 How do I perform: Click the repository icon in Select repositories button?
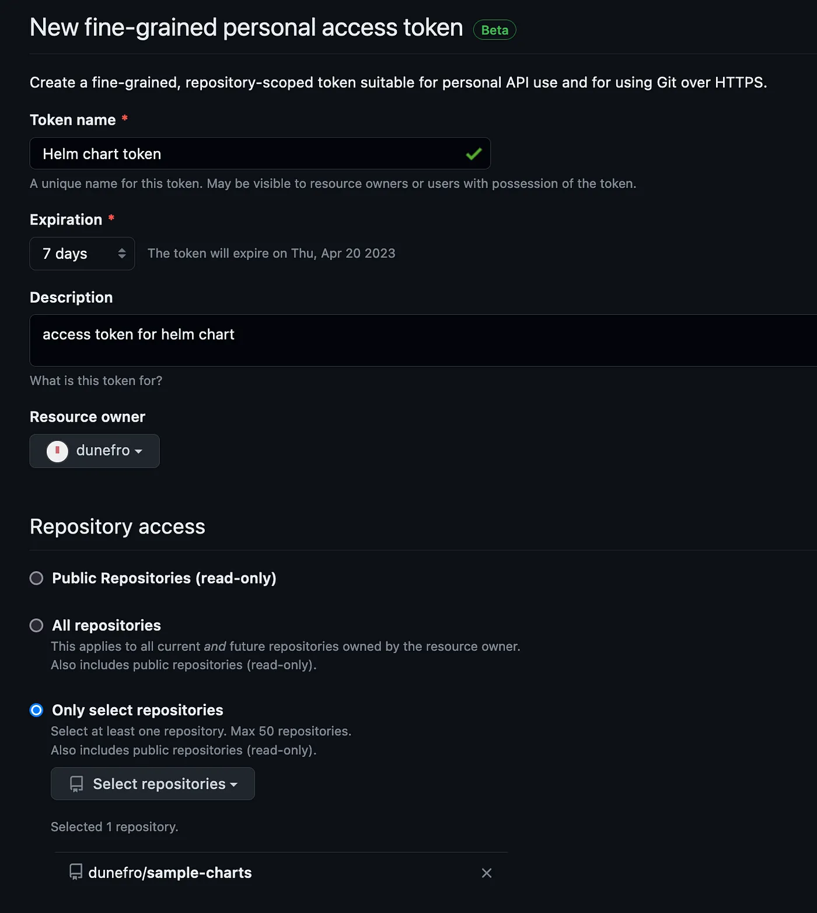(76, 784)
